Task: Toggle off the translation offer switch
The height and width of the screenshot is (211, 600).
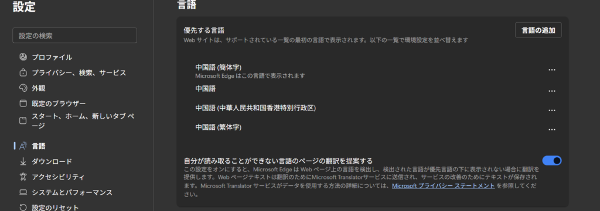Action: point(552,161)
